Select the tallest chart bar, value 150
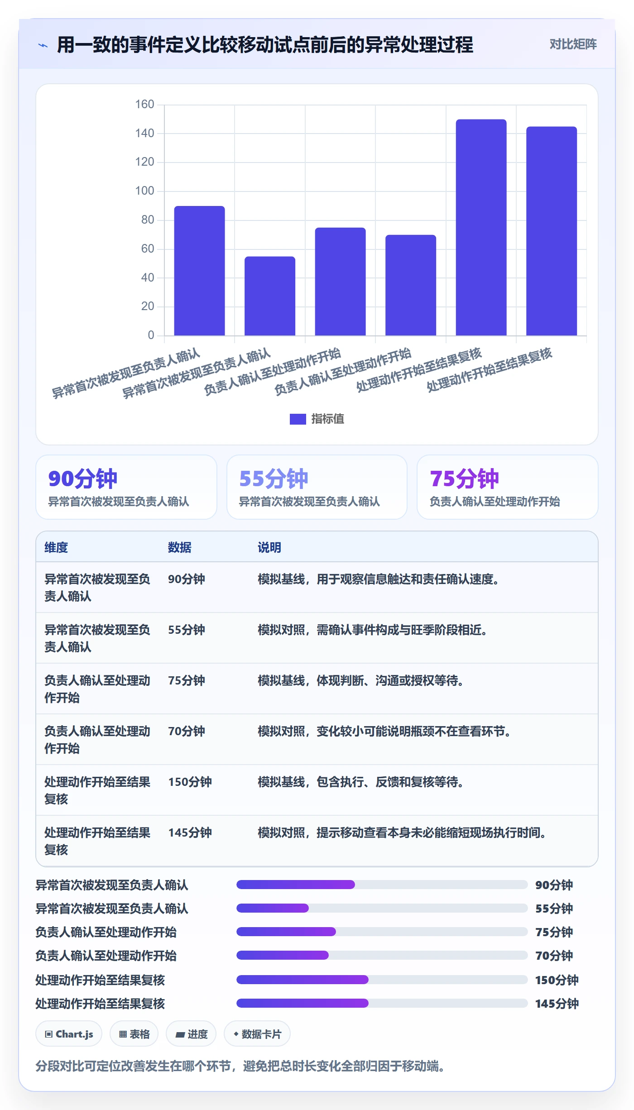 tap(481, 227)
